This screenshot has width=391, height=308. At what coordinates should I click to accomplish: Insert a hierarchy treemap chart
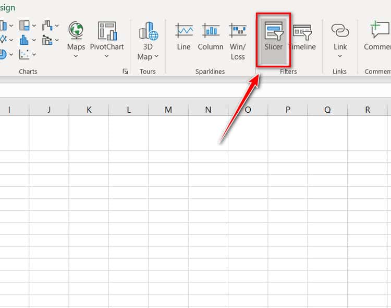24,26
